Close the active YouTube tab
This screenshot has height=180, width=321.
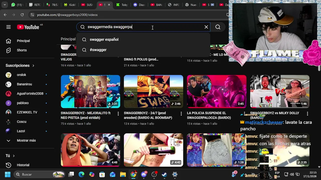tap(109, 5)
